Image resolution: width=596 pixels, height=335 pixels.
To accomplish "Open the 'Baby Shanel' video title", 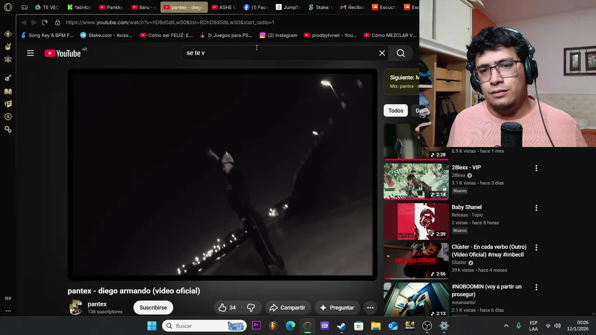I will click(x=467, y=207).
